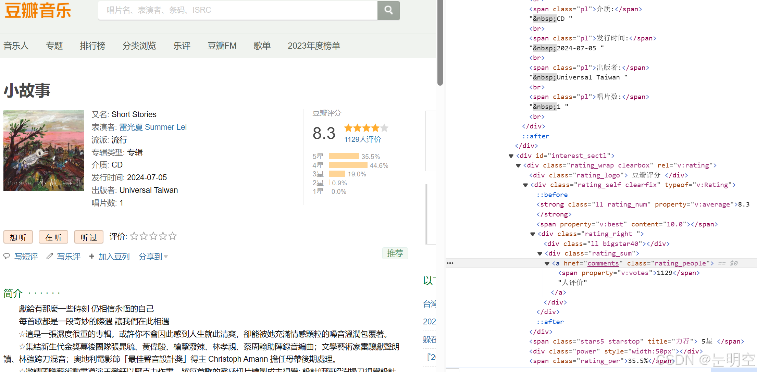This screenshot has width=757, height=372.
Task: Collapse the rating_people anchor node
Action: pyautogui.click(x=547, y=264)
